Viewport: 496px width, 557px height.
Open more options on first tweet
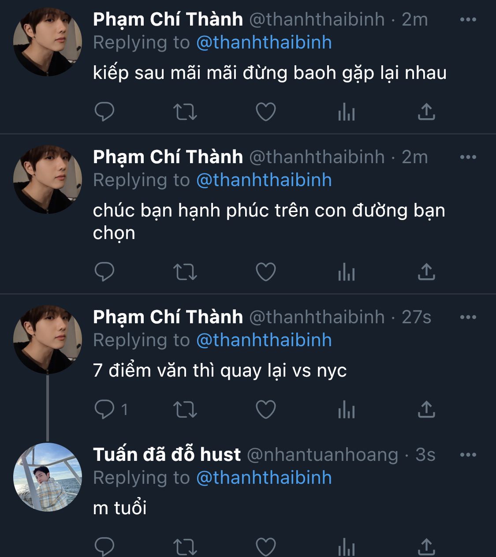coord(468,19)
